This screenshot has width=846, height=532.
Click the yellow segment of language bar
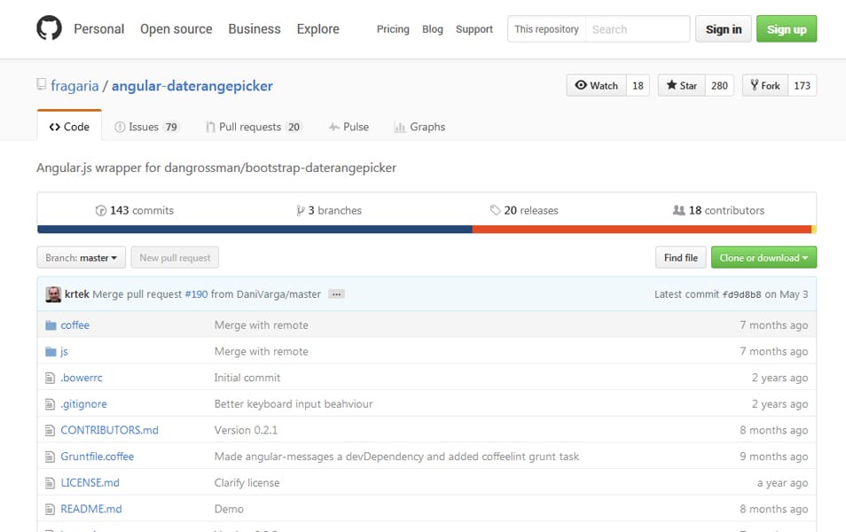[813, 230]
